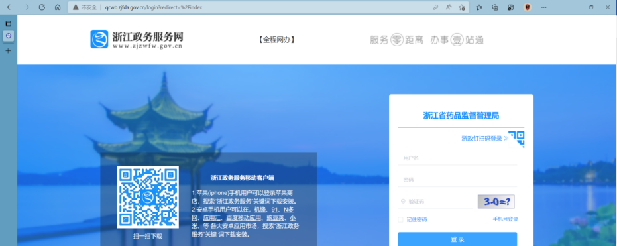Add page to favorites star icon
This screenshot has width=617, height=246.
pos(461,7)
